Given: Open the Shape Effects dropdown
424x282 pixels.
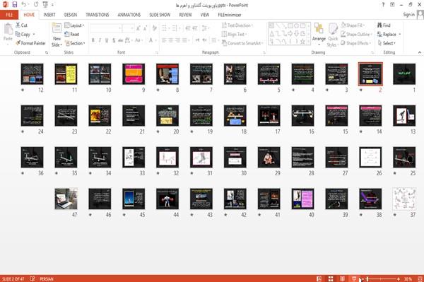Looking at the screenshot, I should (x=356, y=43).
